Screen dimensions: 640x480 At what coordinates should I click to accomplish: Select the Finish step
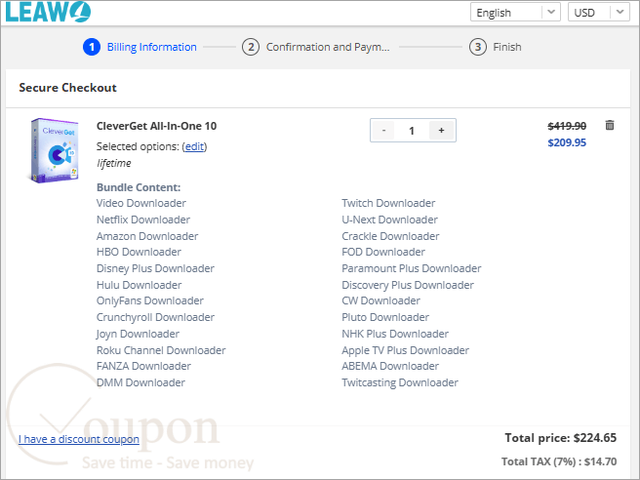[x=495, y=47]
